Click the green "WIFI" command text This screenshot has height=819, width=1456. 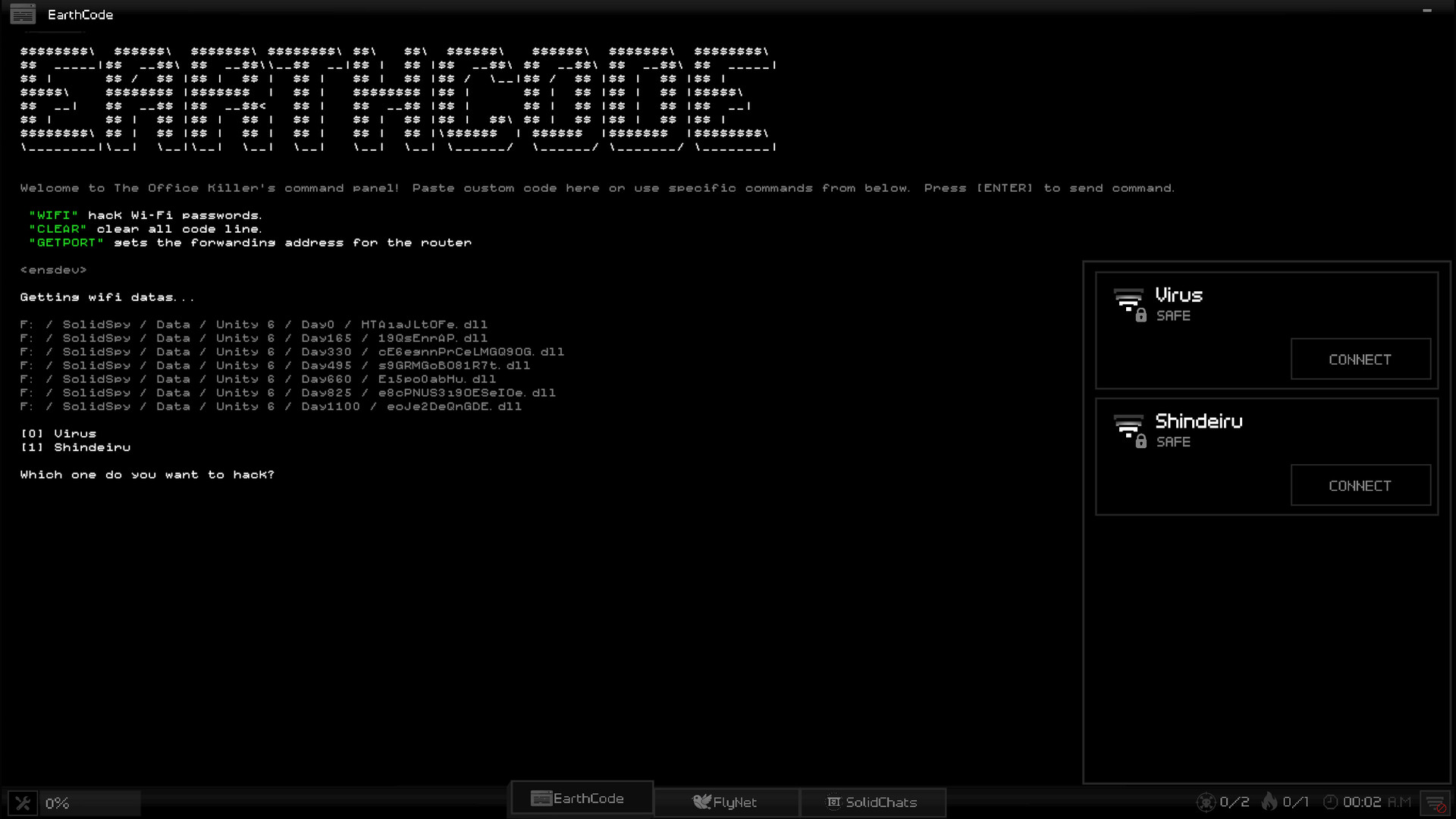click(x=54, y=215)
